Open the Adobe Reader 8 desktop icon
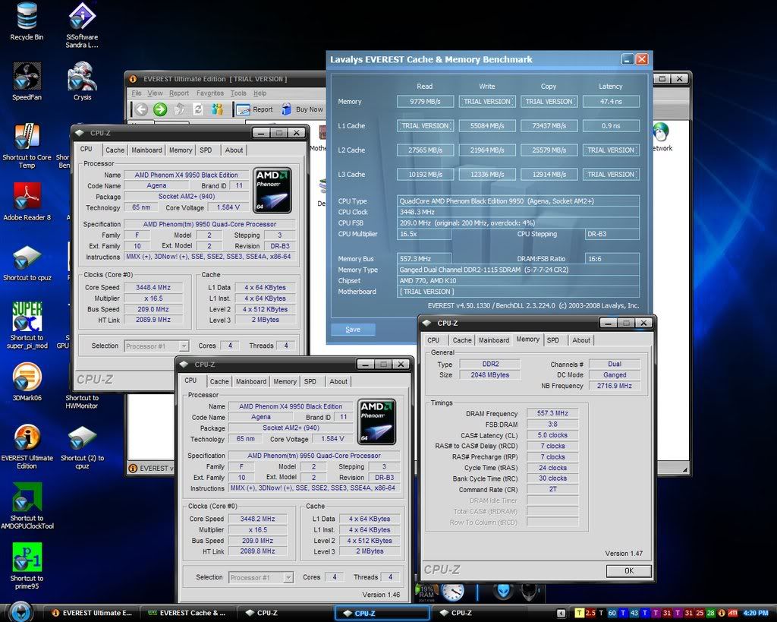Screen dimensions: 777x622 pyautogui.click(x=27, y=202)
